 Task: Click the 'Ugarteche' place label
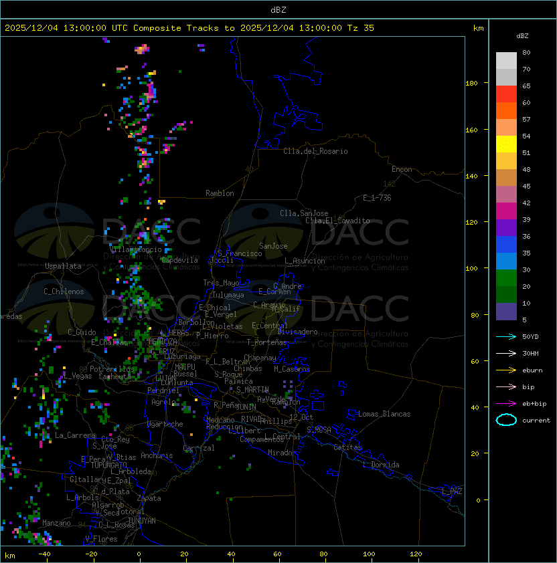[x=165, y=424]
